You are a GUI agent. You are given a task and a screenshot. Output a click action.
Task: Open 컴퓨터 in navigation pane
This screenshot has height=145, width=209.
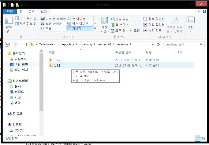pyautogui.click(x=15, y=125)
